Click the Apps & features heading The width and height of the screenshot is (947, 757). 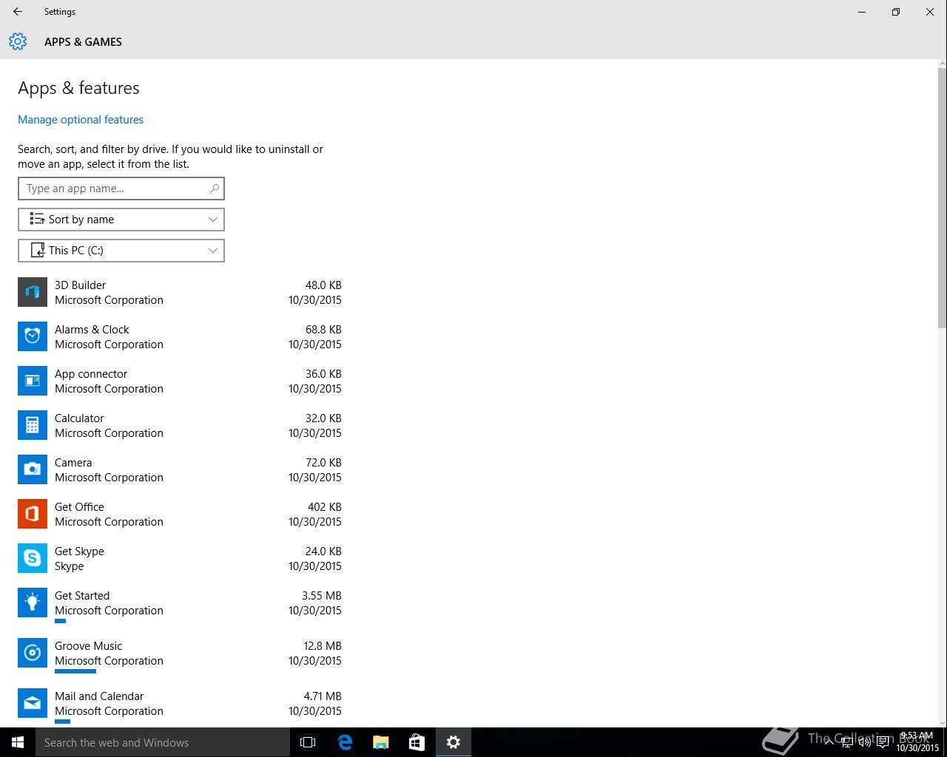pyautogui.click(x=78, y=88)
